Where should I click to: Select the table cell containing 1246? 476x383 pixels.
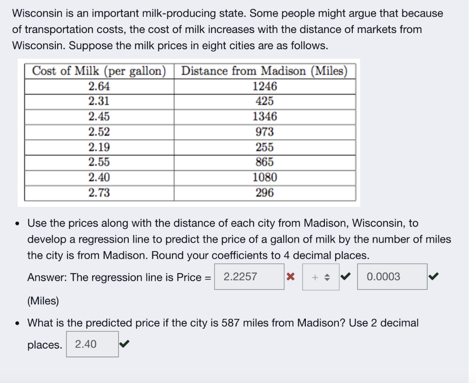pos(264,86)
